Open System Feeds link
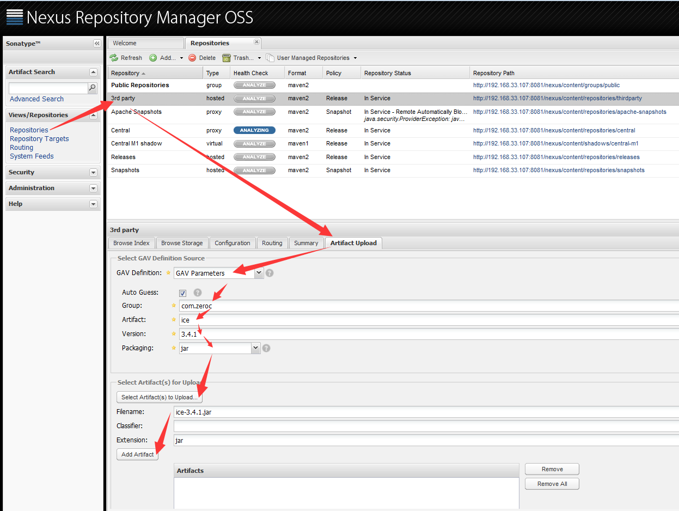The width and height of the screenshot is (679, 511). pos(32,156)
